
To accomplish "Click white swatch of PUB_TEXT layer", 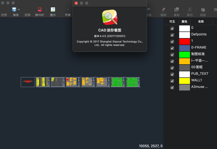I will pyautogui.click(x=184, y=74).
